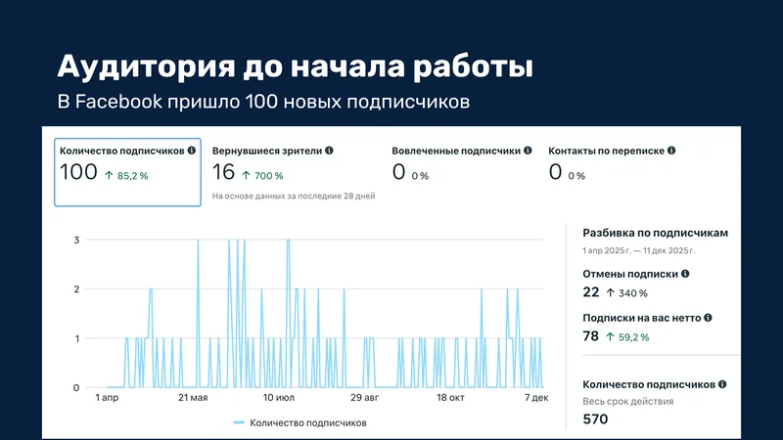Open info icon next to Подписки на вас нетто
This screenshot has width=783, height=440.
(x=708, y=318)
